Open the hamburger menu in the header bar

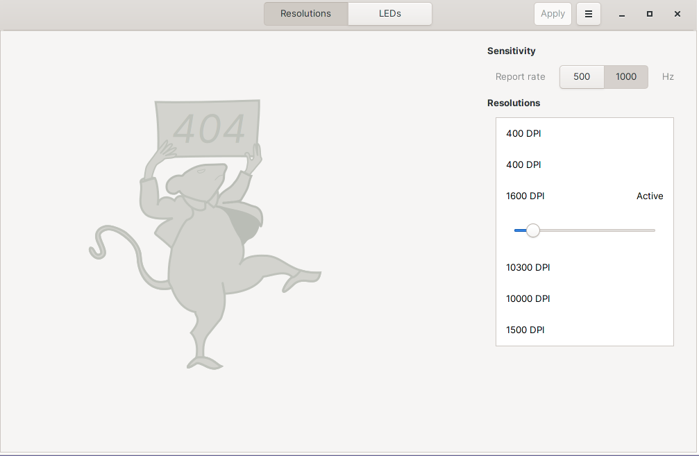[589, 14]
